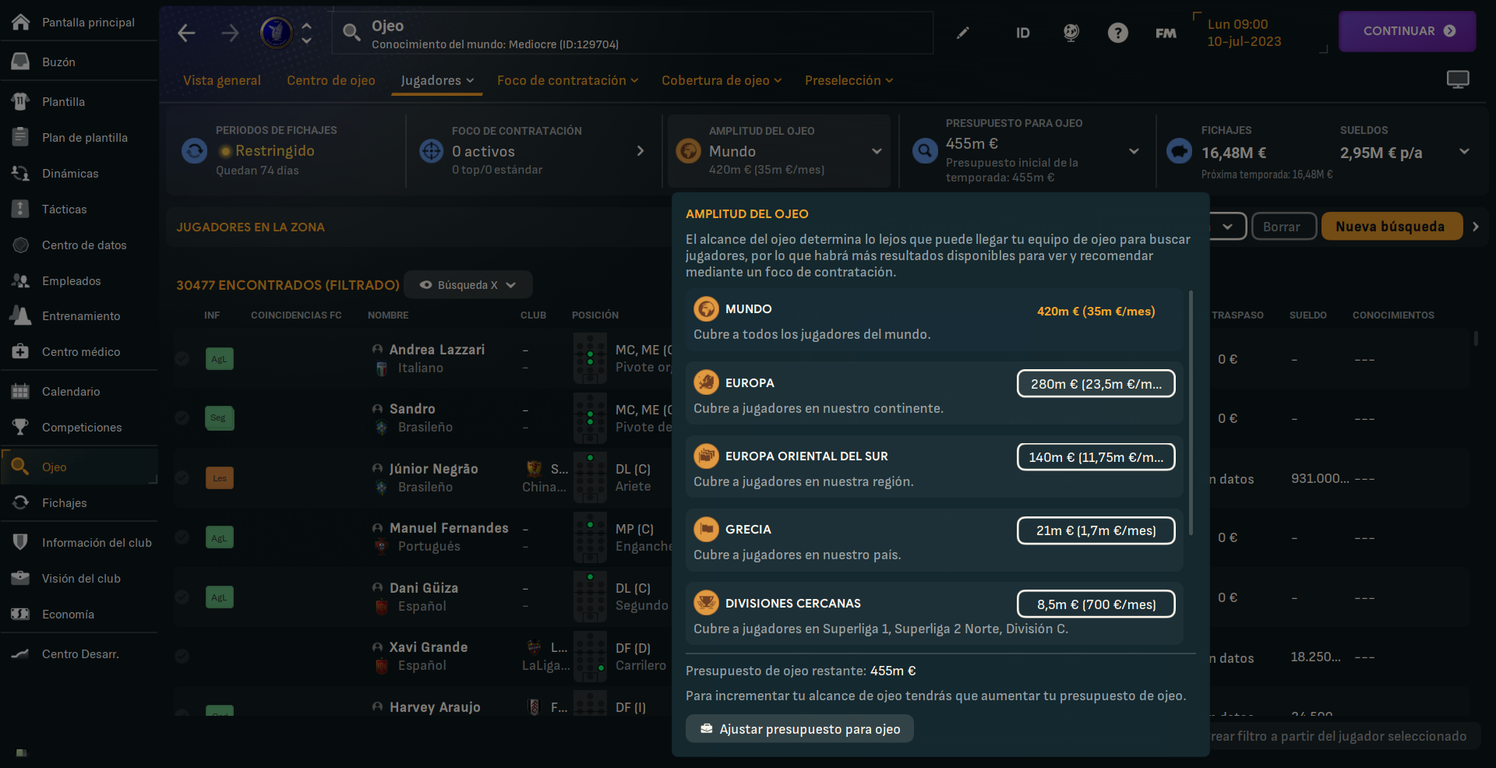This screenshot has height=768, width=1496.
Task: Select Dani Güiza row checkbox
Action: [182, 597]
